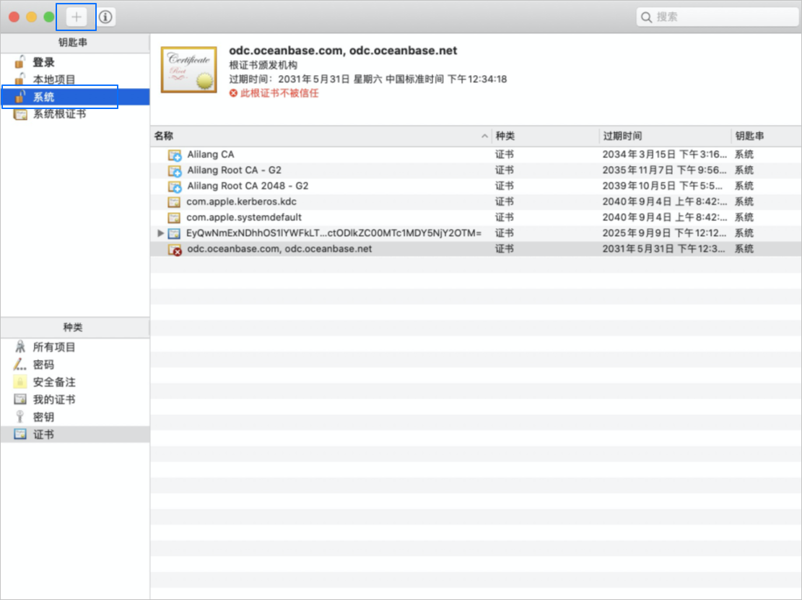Expand the EyQwNmExNDhh certificate disclosure triangle

coord(160,233)
